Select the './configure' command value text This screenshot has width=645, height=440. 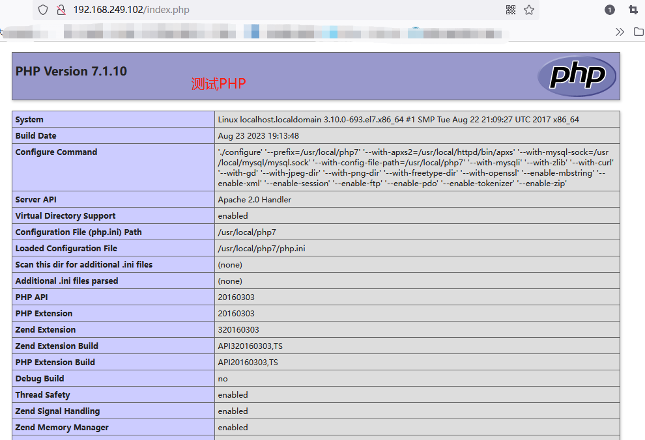pyautogui.click(x=416, y=168)
